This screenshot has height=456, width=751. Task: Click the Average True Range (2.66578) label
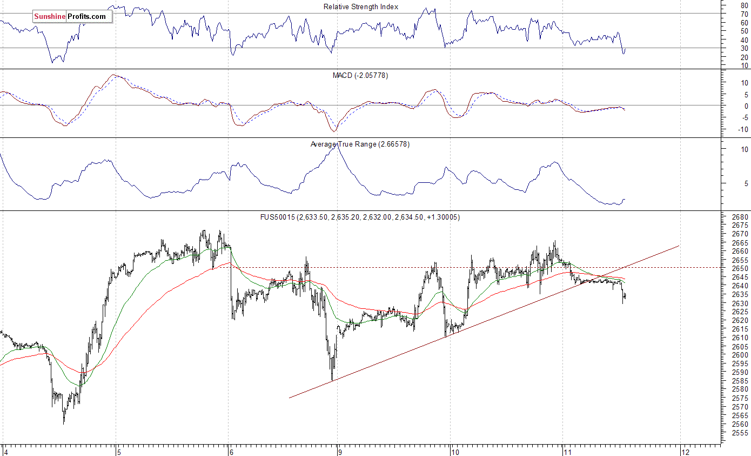tap(360, 144)
